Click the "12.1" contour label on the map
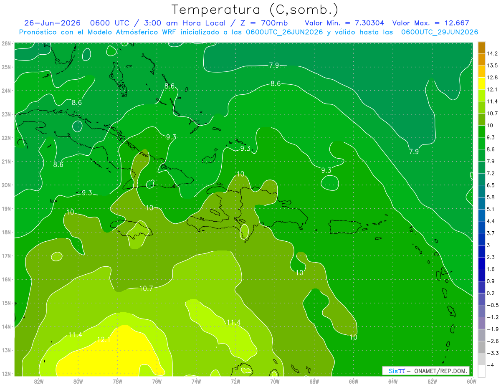The width and height of the screenshot is (501, 387). [x=103, y=340]
